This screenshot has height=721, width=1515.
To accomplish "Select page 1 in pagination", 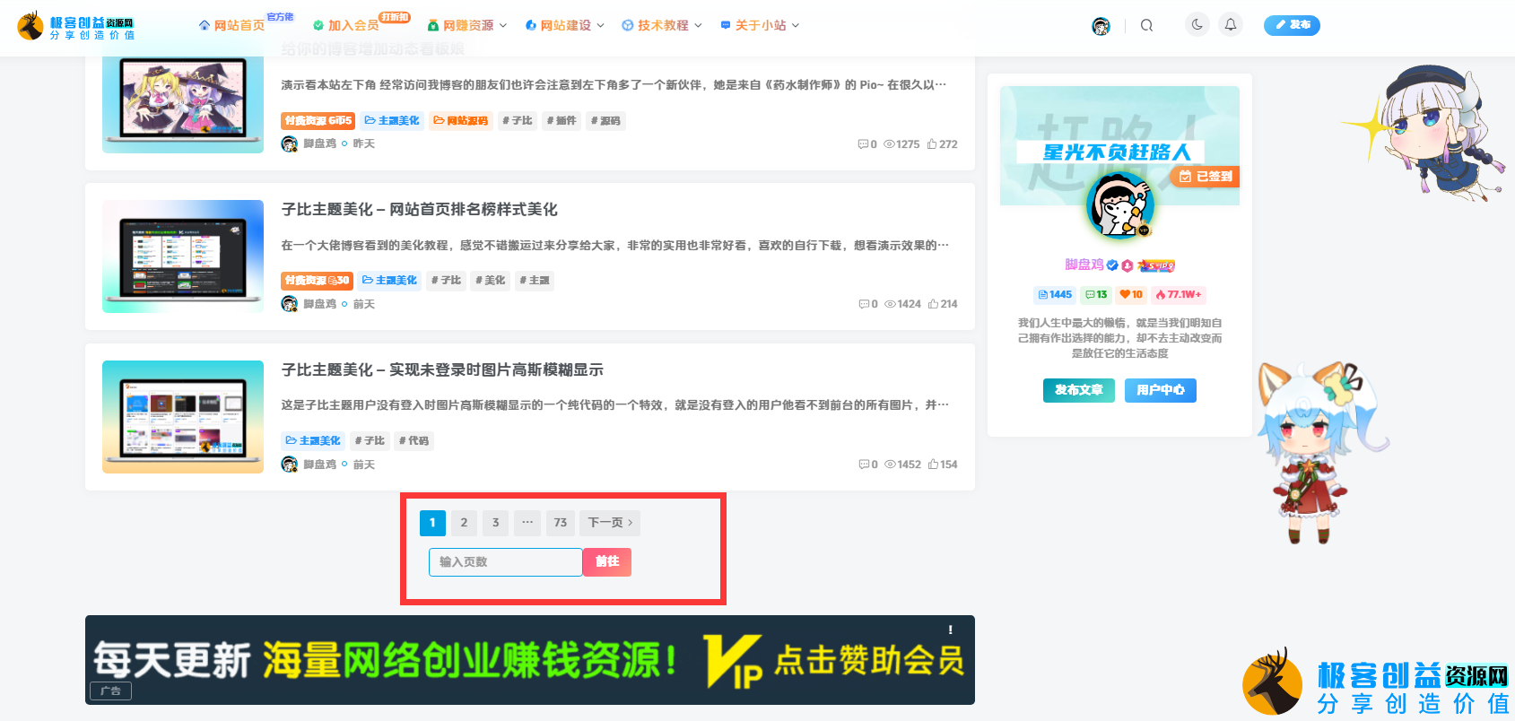I will click(432, 523).
